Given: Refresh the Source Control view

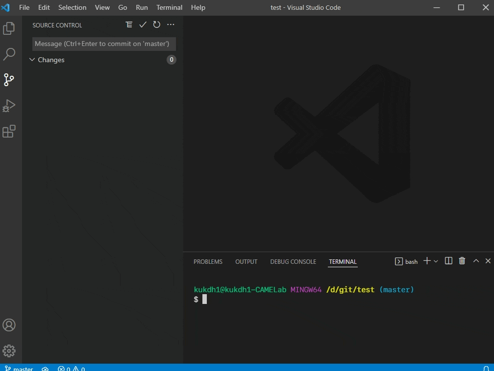Looking at the screenshot, I should [156, 24].
